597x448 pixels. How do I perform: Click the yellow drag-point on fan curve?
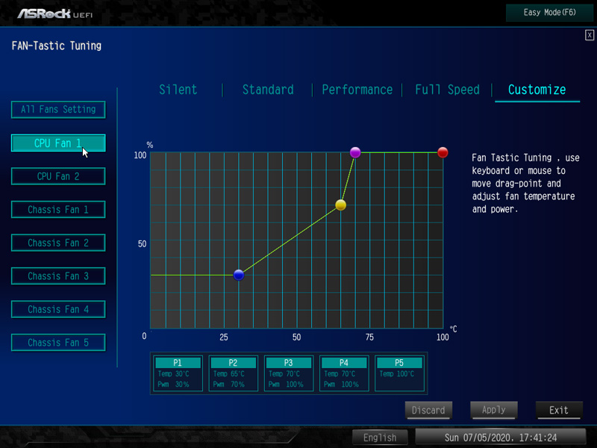pyautogui.click(x=341, y=205)
